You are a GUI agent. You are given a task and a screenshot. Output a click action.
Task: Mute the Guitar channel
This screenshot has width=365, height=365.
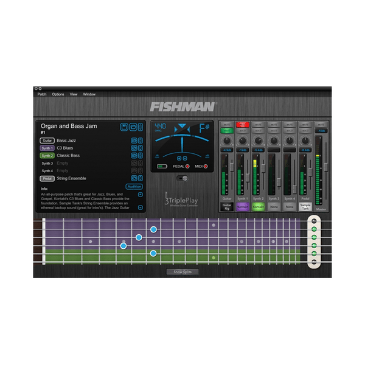[227, 125]
